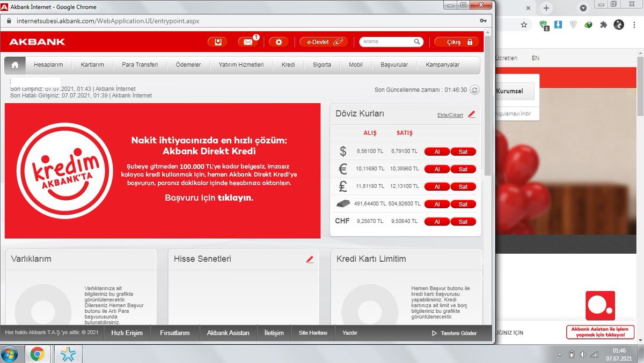Screen dimensions: 644x363
Task: Open the Kartlarım menu
Action: tap(92, 65)
